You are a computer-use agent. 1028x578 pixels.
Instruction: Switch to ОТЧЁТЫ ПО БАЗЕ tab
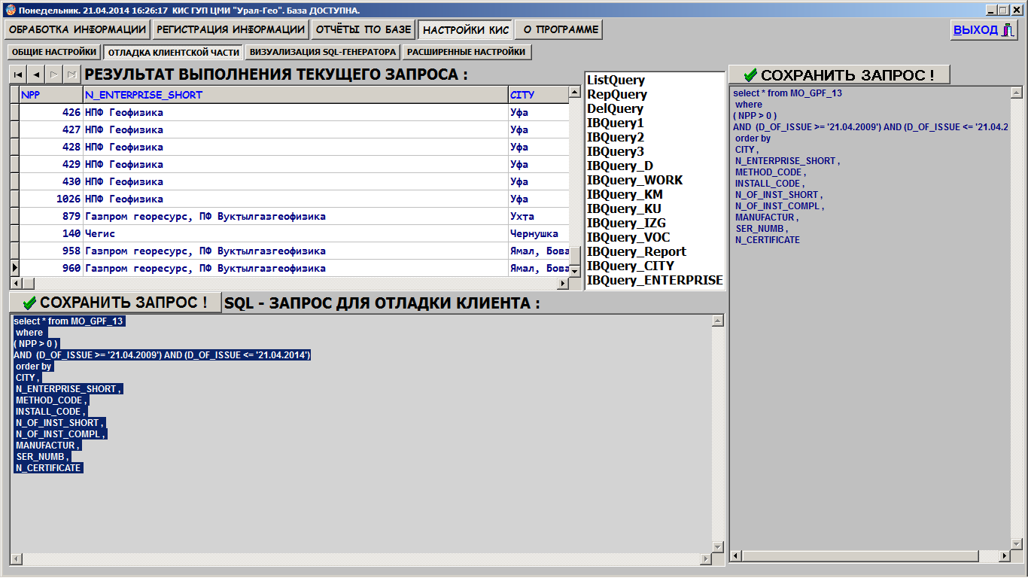tap(363, 29)
